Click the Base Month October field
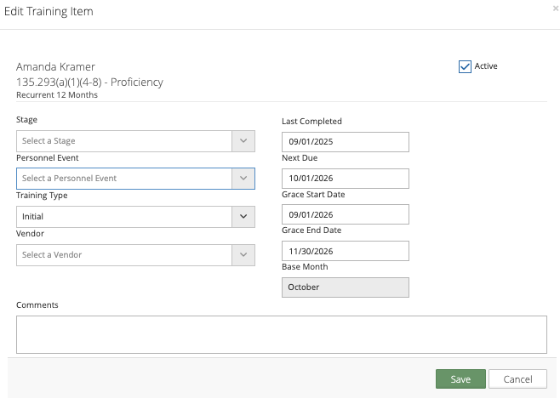 click(x=346, y=287)
